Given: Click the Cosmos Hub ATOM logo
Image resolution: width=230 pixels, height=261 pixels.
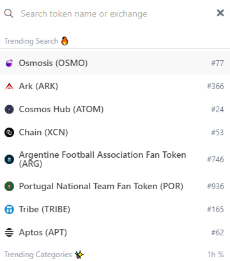Looking at the screenshot, I should click(x=9, y=109).
